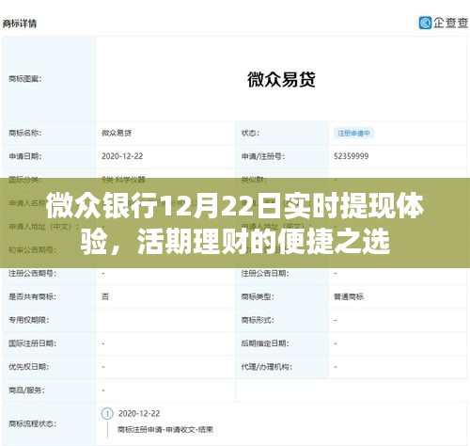Click the 申请/注册号 field label
470x446 pixels.
pyautogui.click(x=263, y=156)
